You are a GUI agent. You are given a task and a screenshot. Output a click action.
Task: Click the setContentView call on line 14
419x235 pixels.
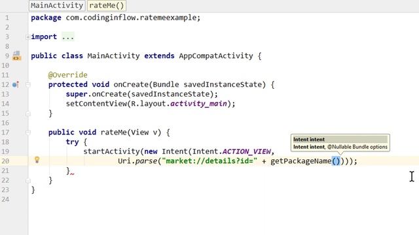coord(96,104)
